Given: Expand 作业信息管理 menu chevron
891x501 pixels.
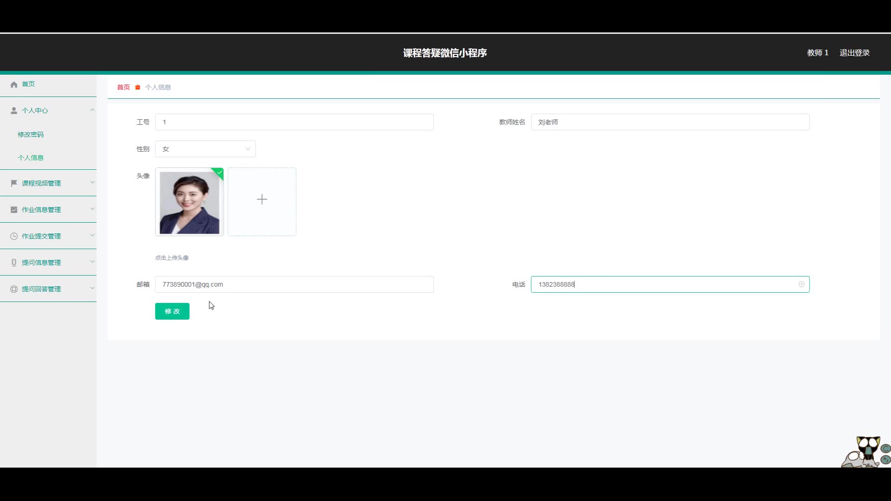Looking at the screenshot, I should pos(92,209).
